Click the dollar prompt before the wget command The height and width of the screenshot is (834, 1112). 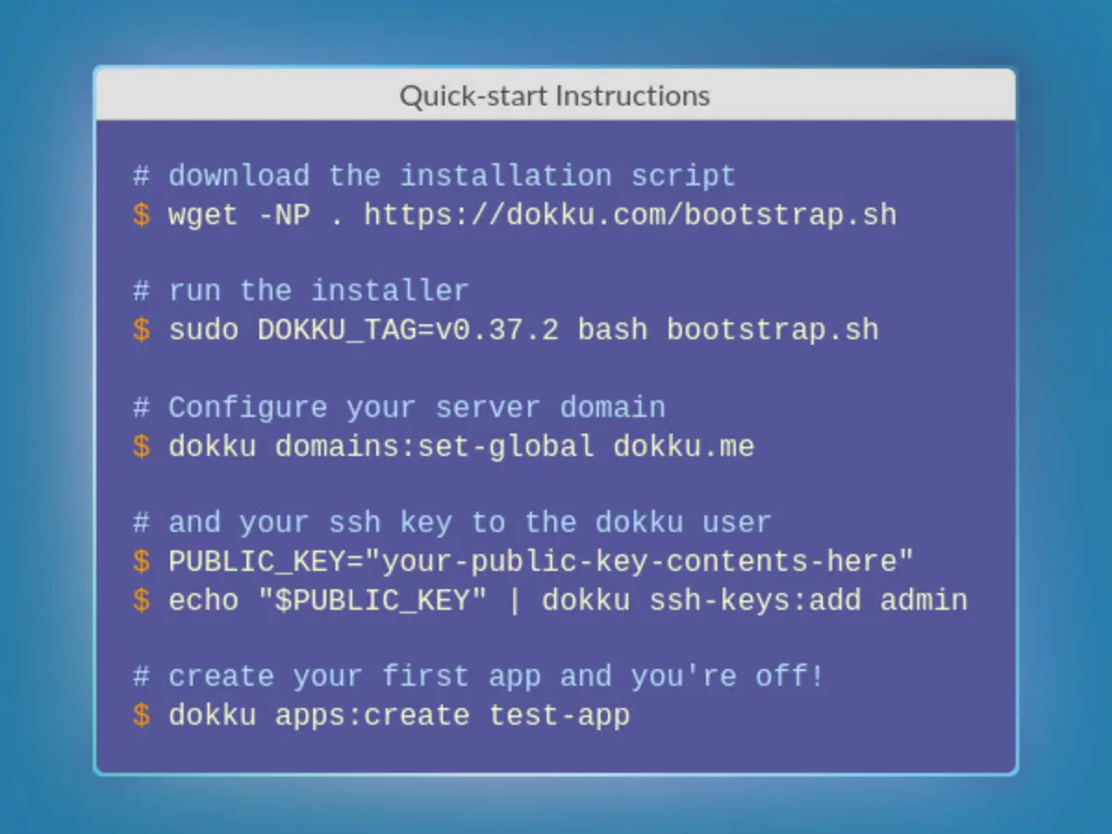pyautogui.click(x=141, y=214)
